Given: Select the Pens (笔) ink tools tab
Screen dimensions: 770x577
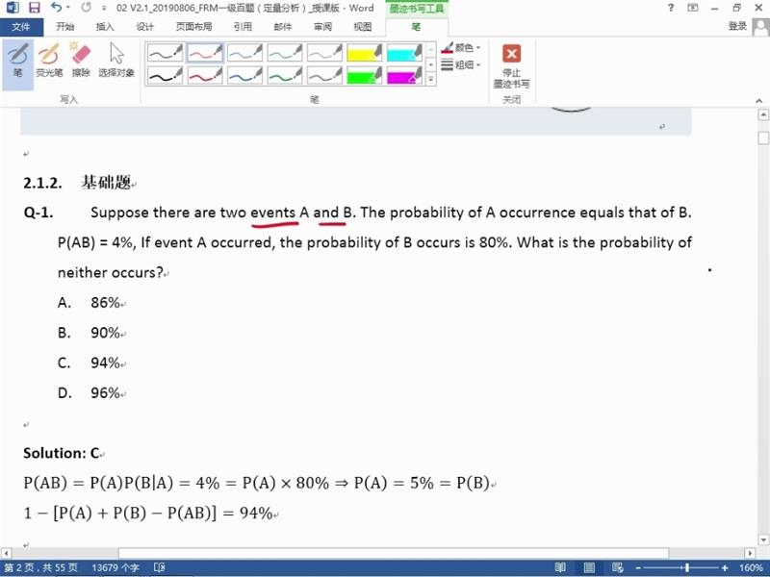Looking at the screenshot, I should click(416, 27).
